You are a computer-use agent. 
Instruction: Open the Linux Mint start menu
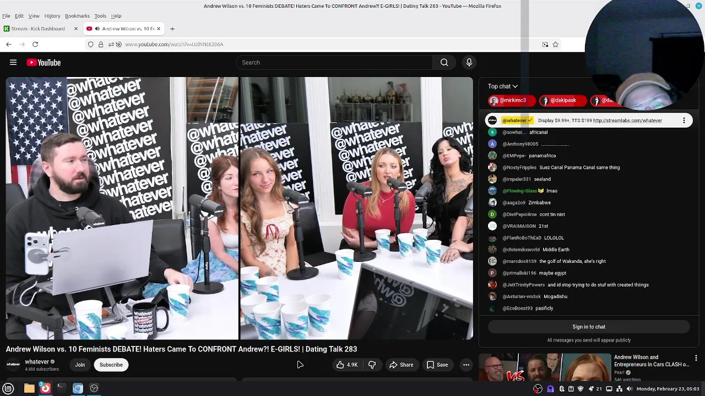pos(8,388)
